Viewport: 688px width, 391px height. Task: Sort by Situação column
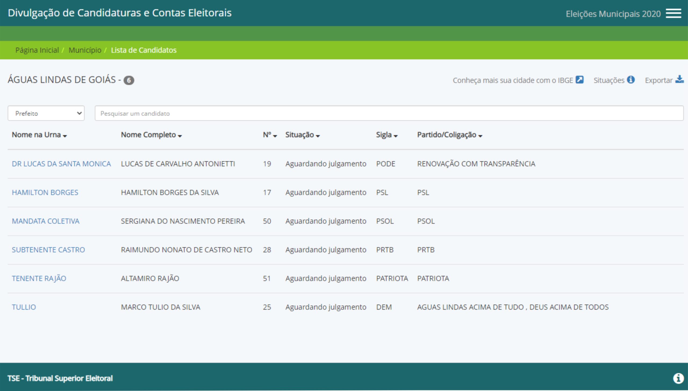302,135
